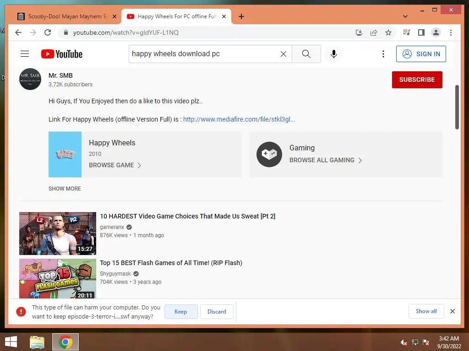
Task: Run search with magnifying glass button
Action: [306, 54]
